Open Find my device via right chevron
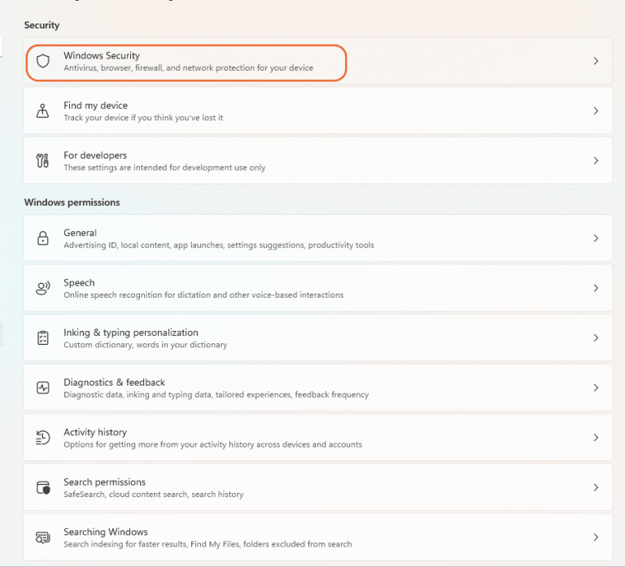Screen dimensions: 625x567 click(x=596, y=111)
